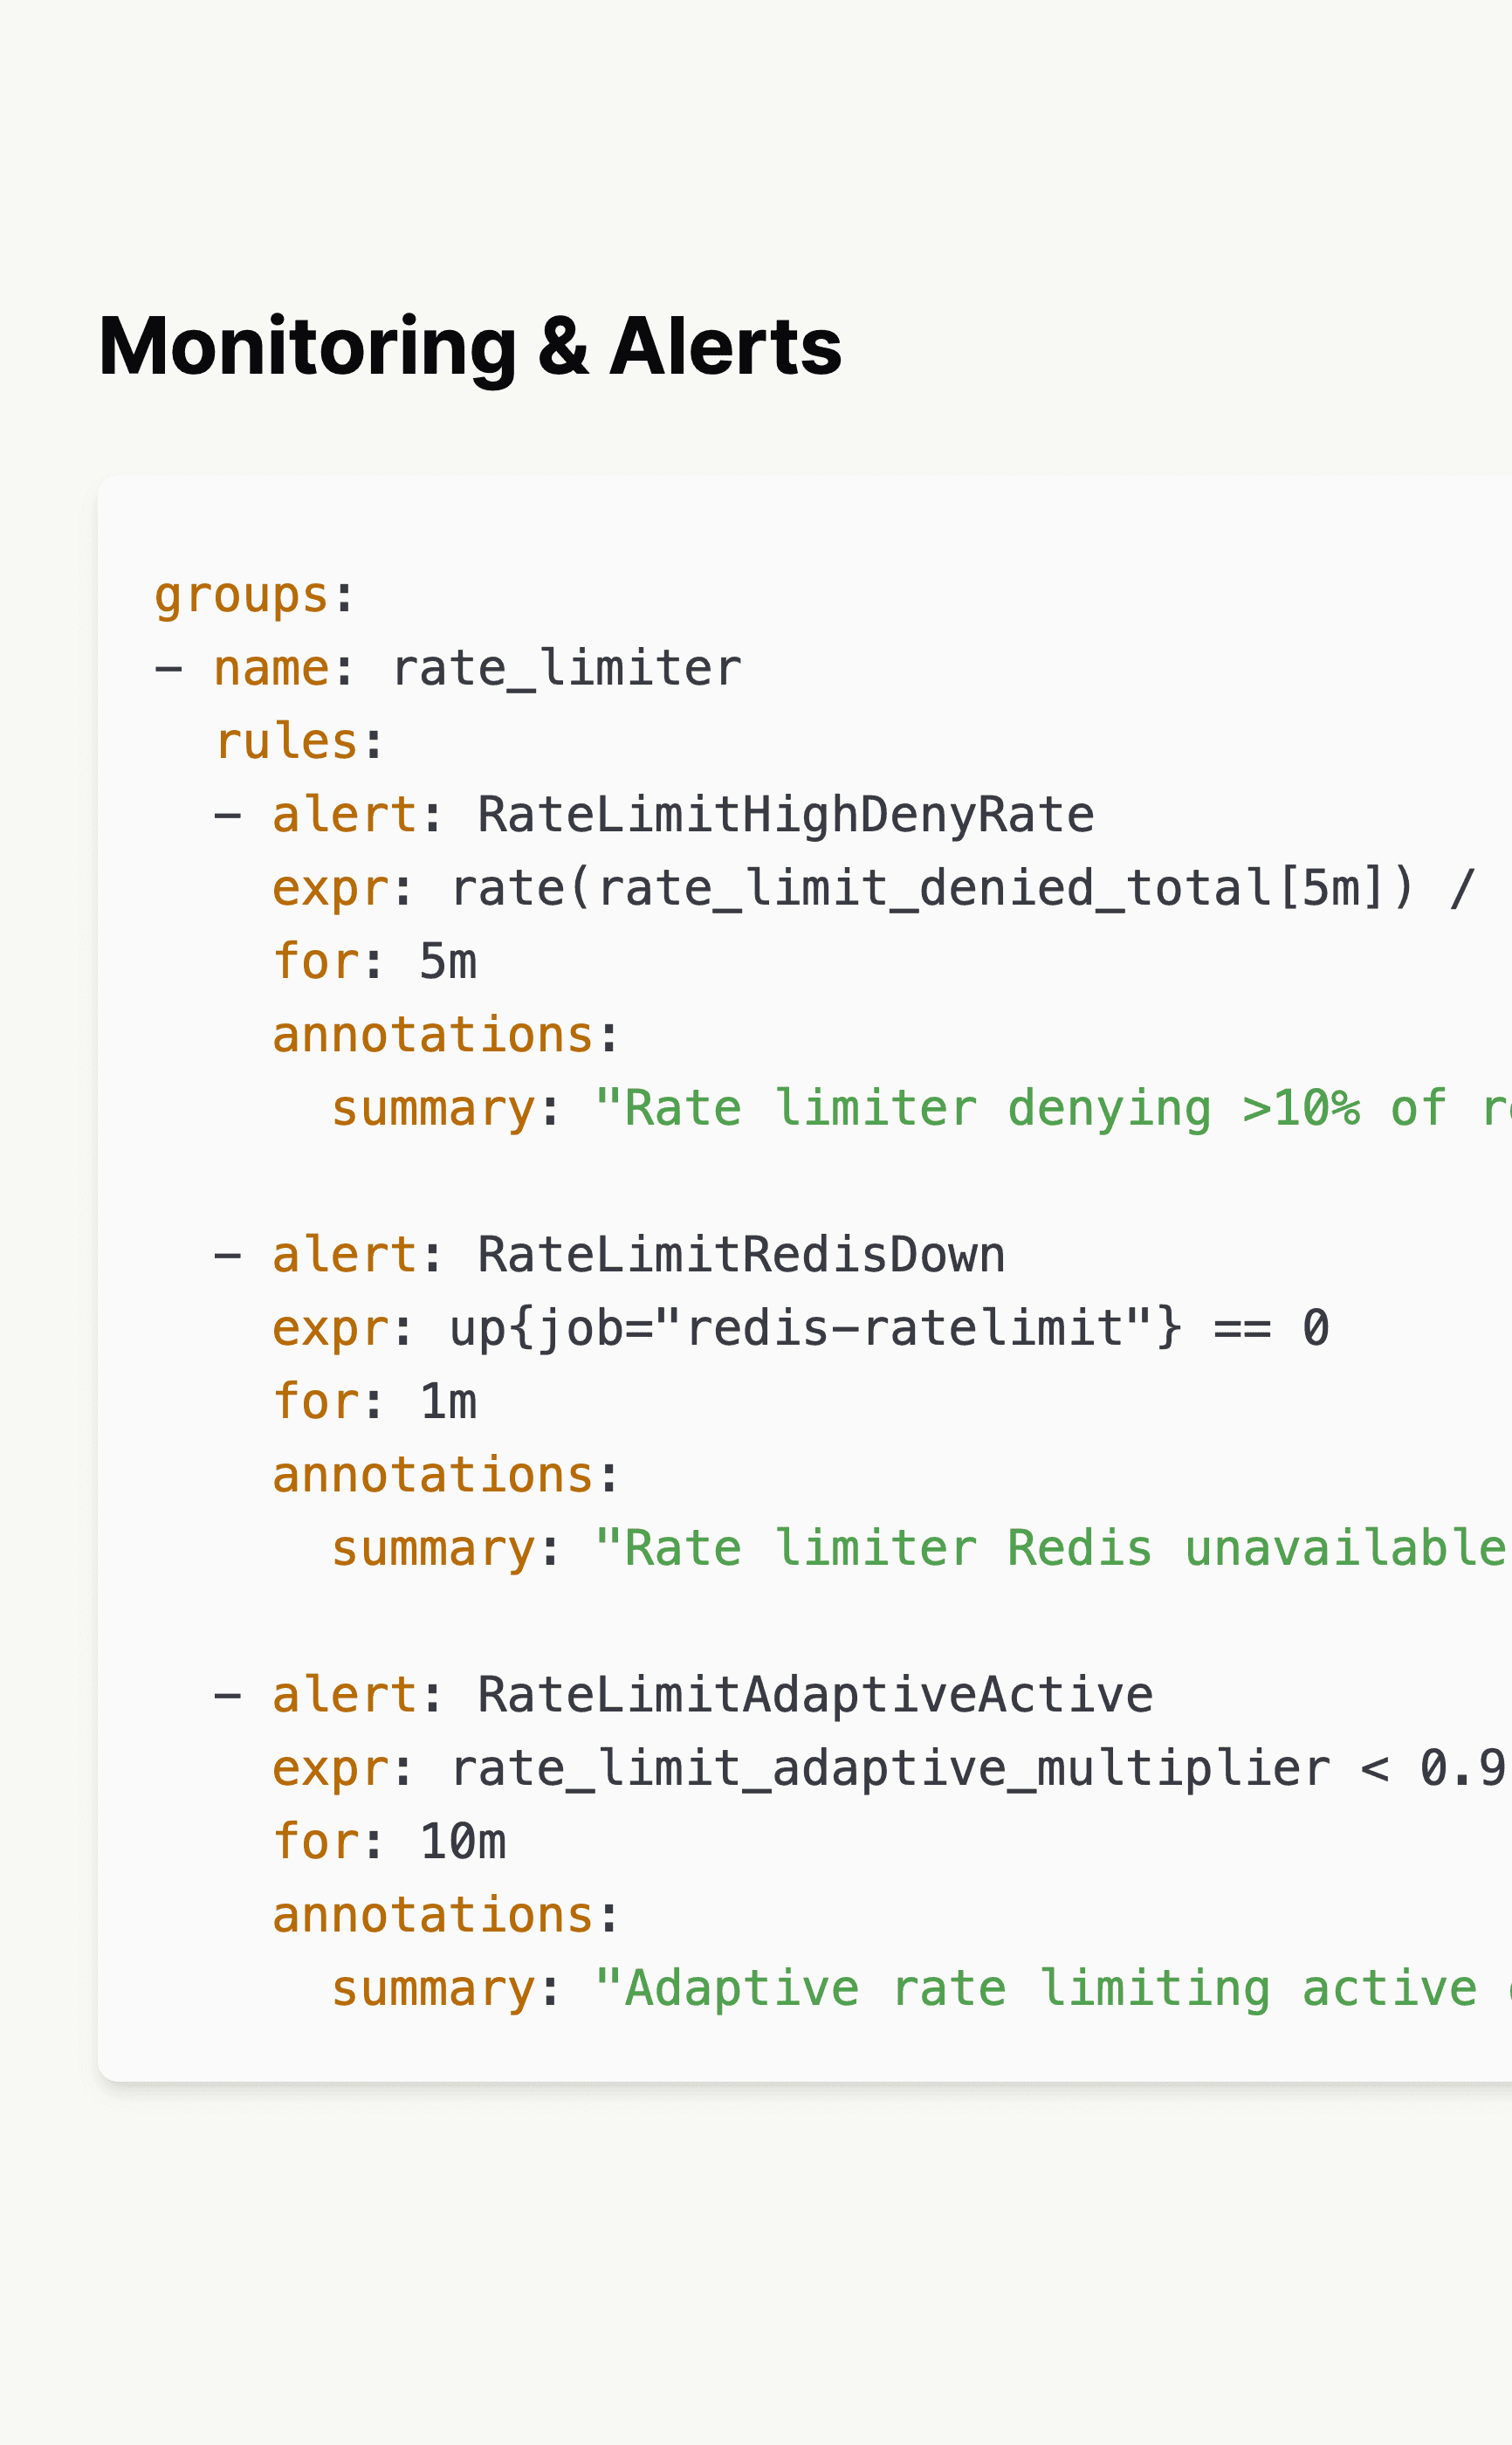Click the Monitoring & Alerts heading

point(469,346)
